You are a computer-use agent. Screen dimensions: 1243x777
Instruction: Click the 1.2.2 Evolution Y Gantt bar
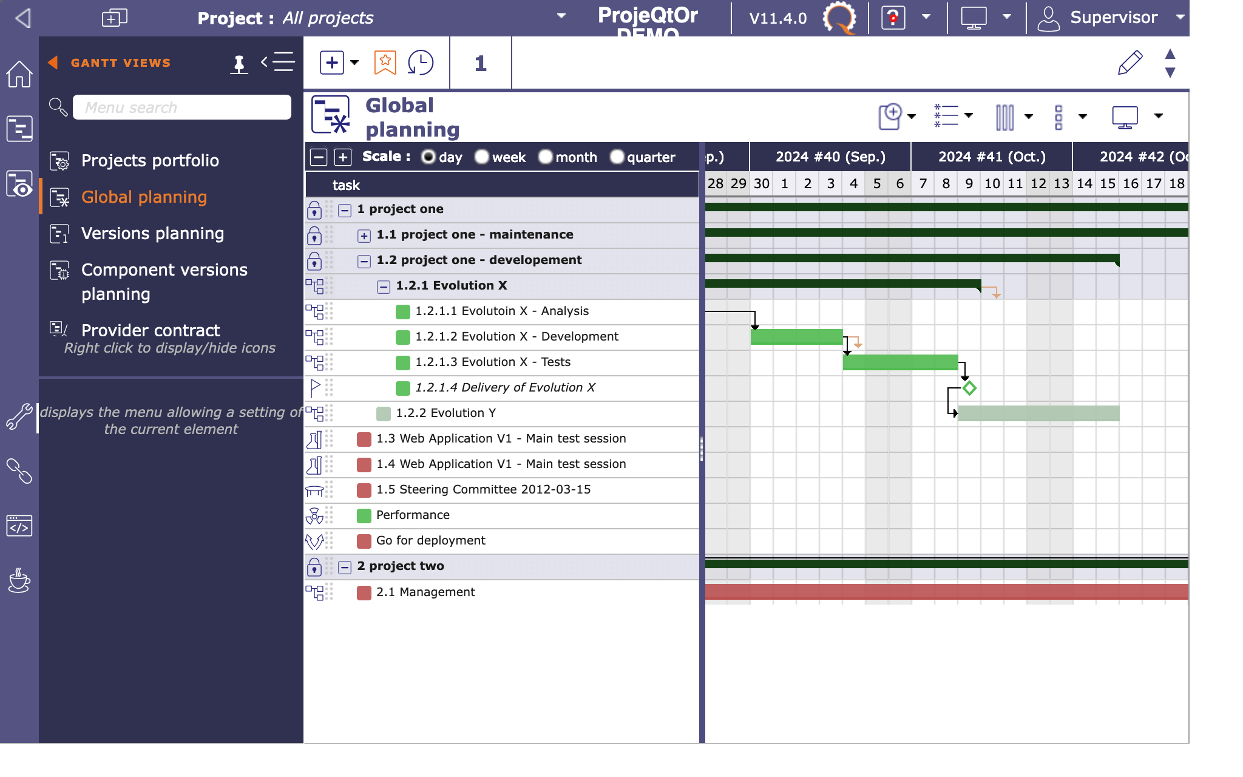pyautogui.click(x=1038, y=413)
